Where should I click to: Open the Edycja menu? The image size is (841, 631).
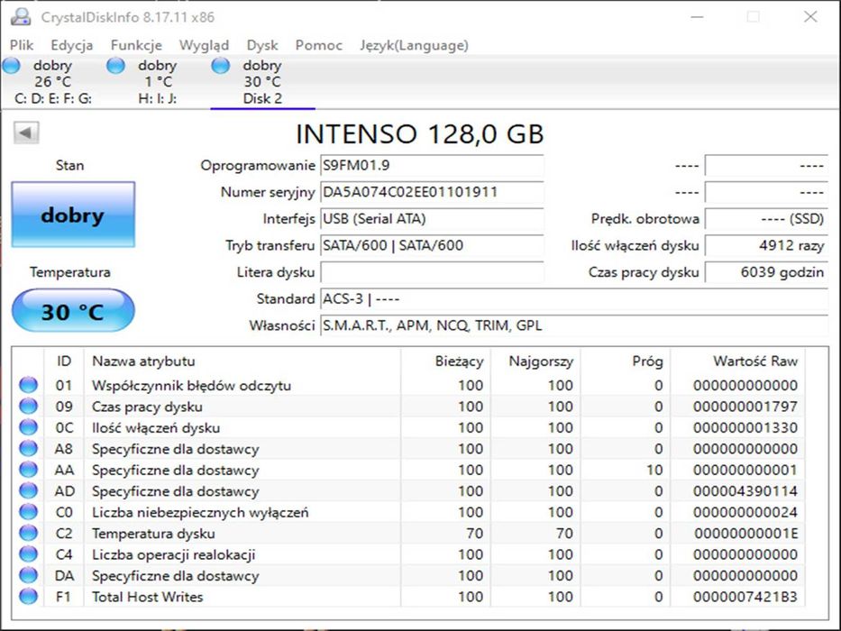[x=72, y=45]
